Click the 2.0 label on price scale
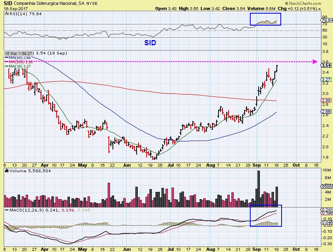 tap(325, 147)
